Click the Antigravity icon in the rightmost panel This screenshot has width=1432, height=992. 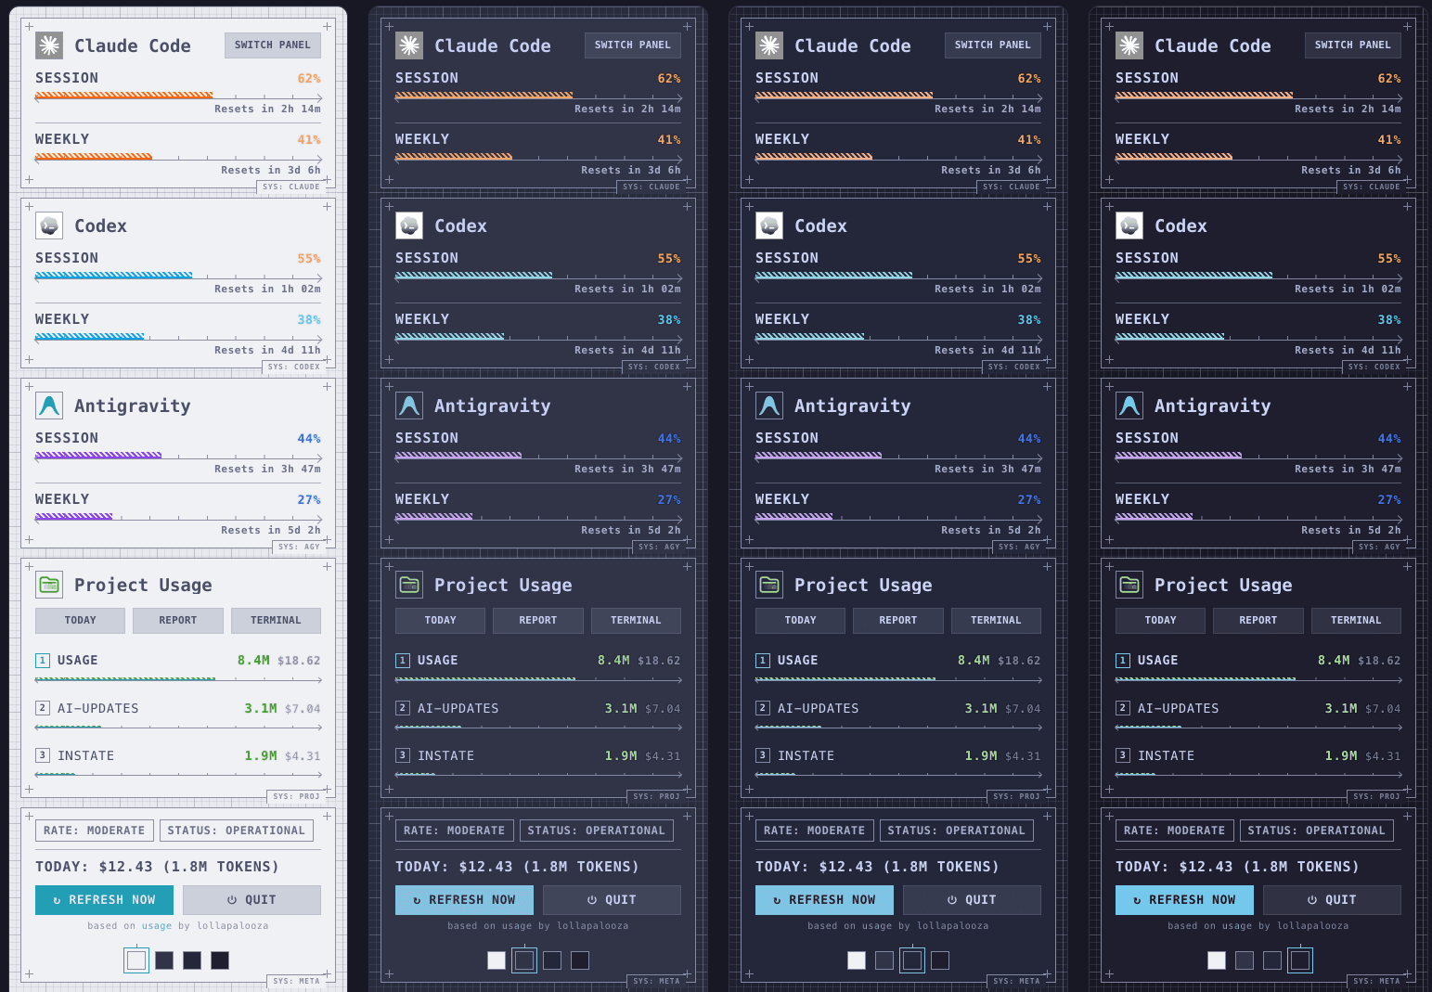pyautogui.click(x=1129, y=406)
